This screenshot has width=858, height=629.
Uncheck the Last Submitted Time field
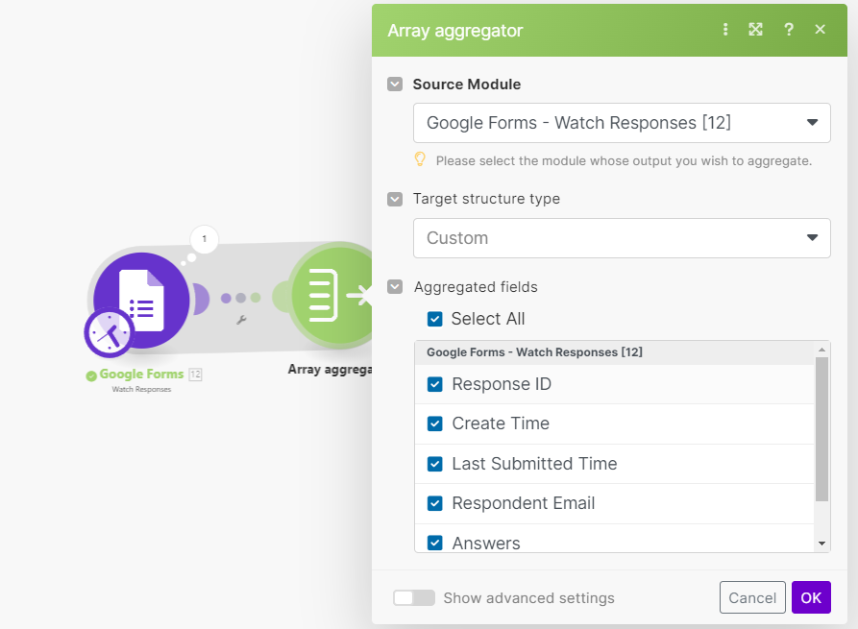(x=435, y=464)
